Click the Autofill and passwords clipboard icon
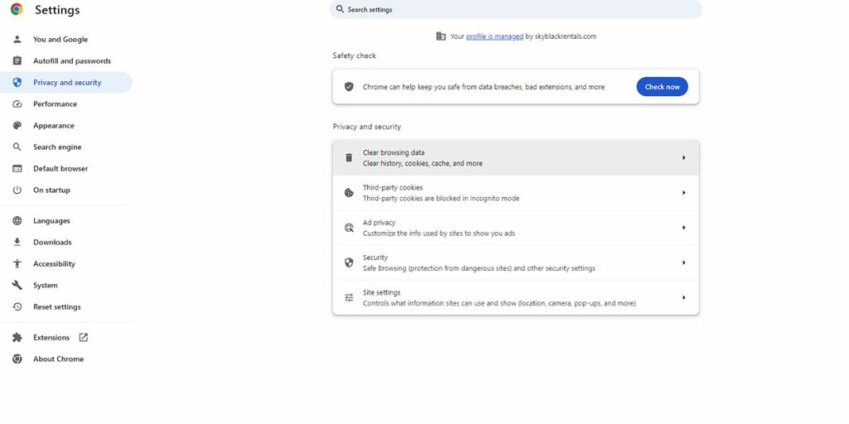The height and width of the screenshot is (424, 849). (x=17, y=60)
